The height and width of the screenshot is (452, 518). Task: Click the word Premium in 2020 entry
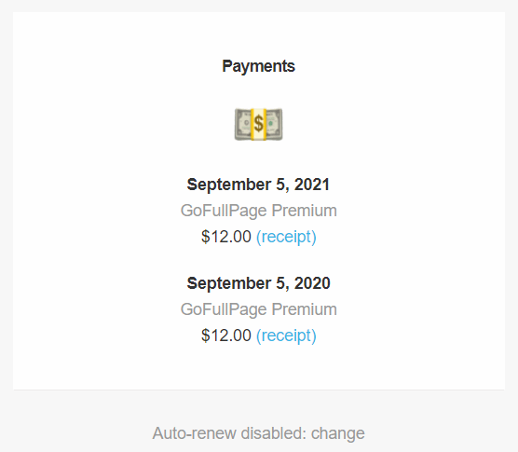click(305, 309)
